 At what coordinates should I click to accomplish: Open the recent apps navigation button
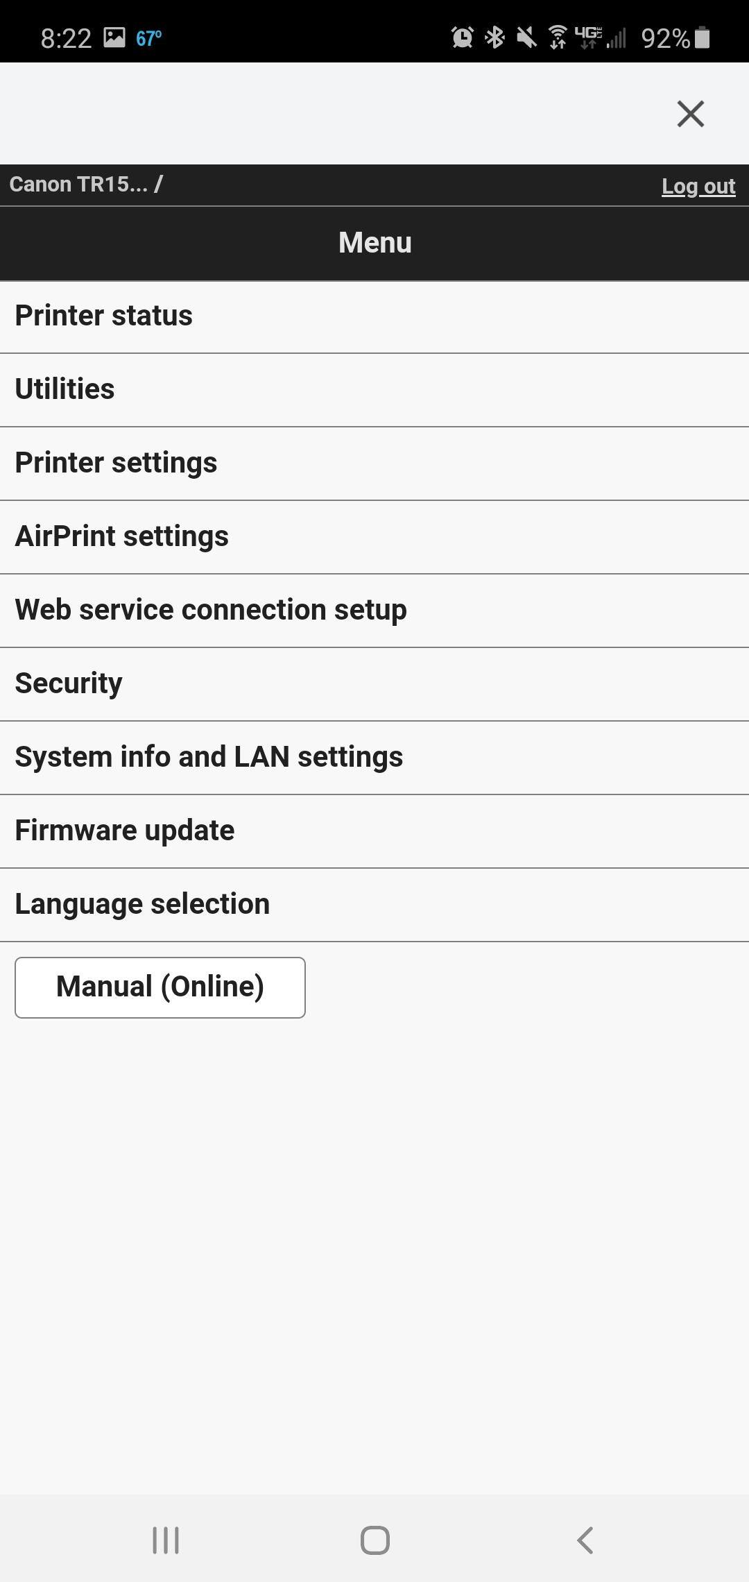[166, 1540]
